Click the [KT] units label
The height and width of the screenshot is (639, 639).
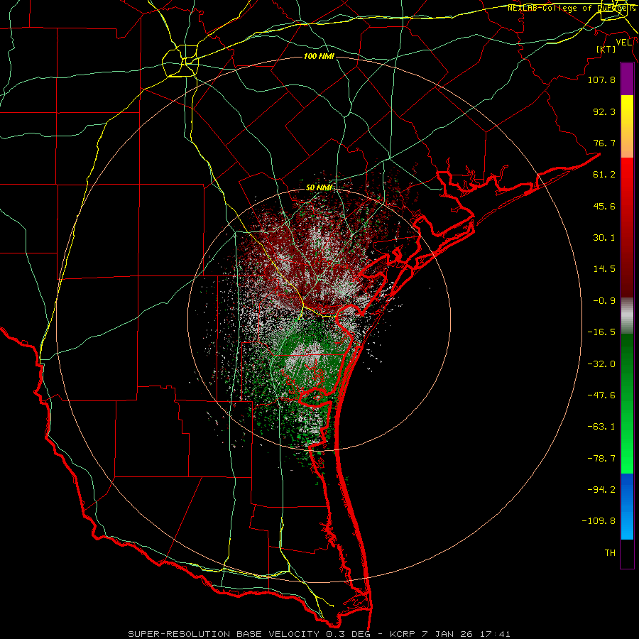click(x=606, y=49)
